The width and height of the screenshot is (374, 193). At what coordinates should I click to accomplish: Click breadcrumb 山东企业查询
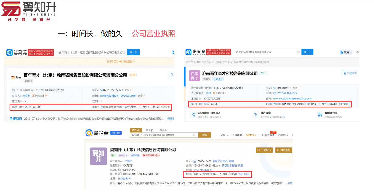point(204,62)
